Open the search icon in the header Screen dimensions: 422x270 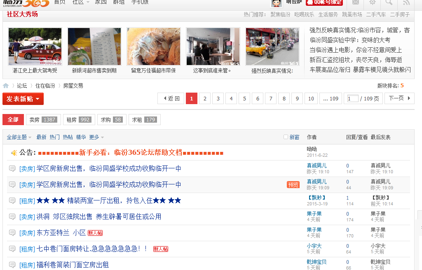[x=389, y=2]
